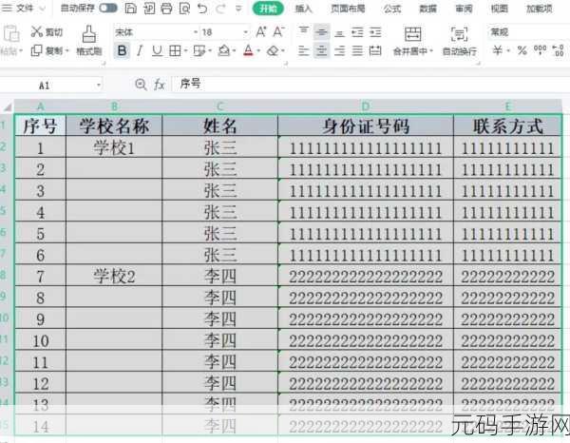Click Decrease Font Size icon

pos(278,32)
